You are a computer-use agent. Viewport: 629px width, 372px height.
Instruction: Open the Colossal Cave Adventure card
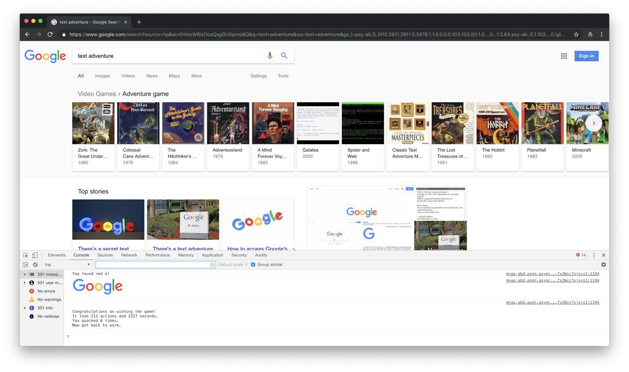(x=138, y=136)
